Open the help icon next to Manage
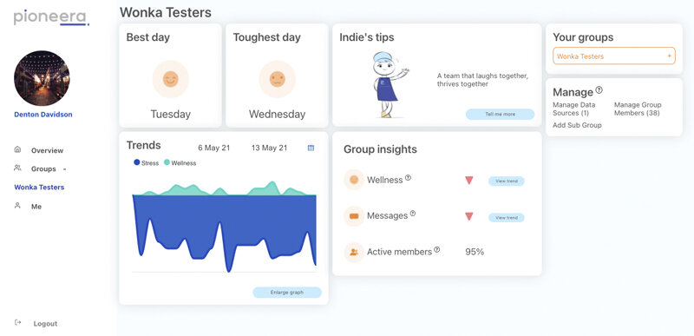The width and height of the screenshot is (694, 336). (x=599, y=90)
